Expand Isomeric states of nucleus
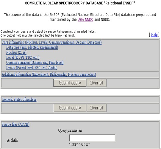 (x=19, y=100)
